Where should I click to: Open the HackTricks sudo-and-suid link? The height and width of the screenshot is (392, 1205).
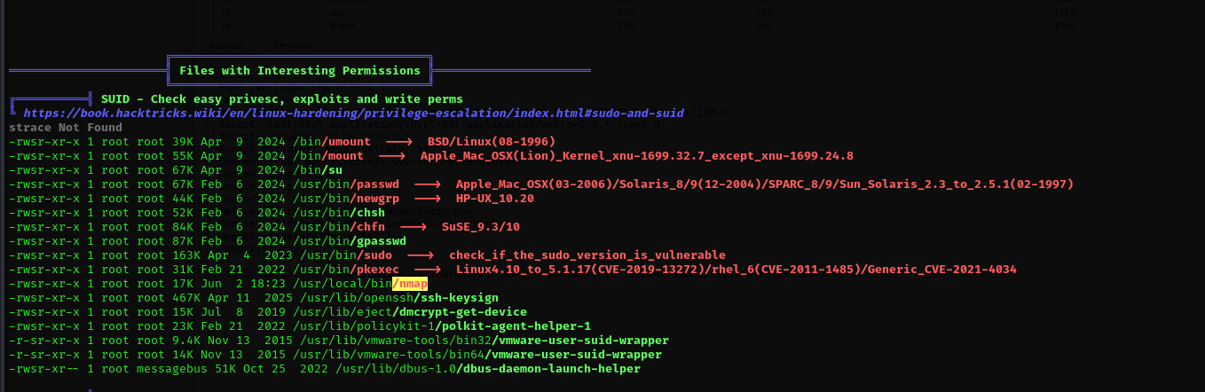(353, 114)
